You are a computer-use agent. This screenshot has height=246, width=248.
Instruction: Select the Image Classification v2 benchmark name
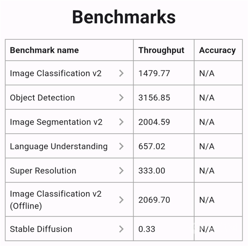[x=56, y=73]
